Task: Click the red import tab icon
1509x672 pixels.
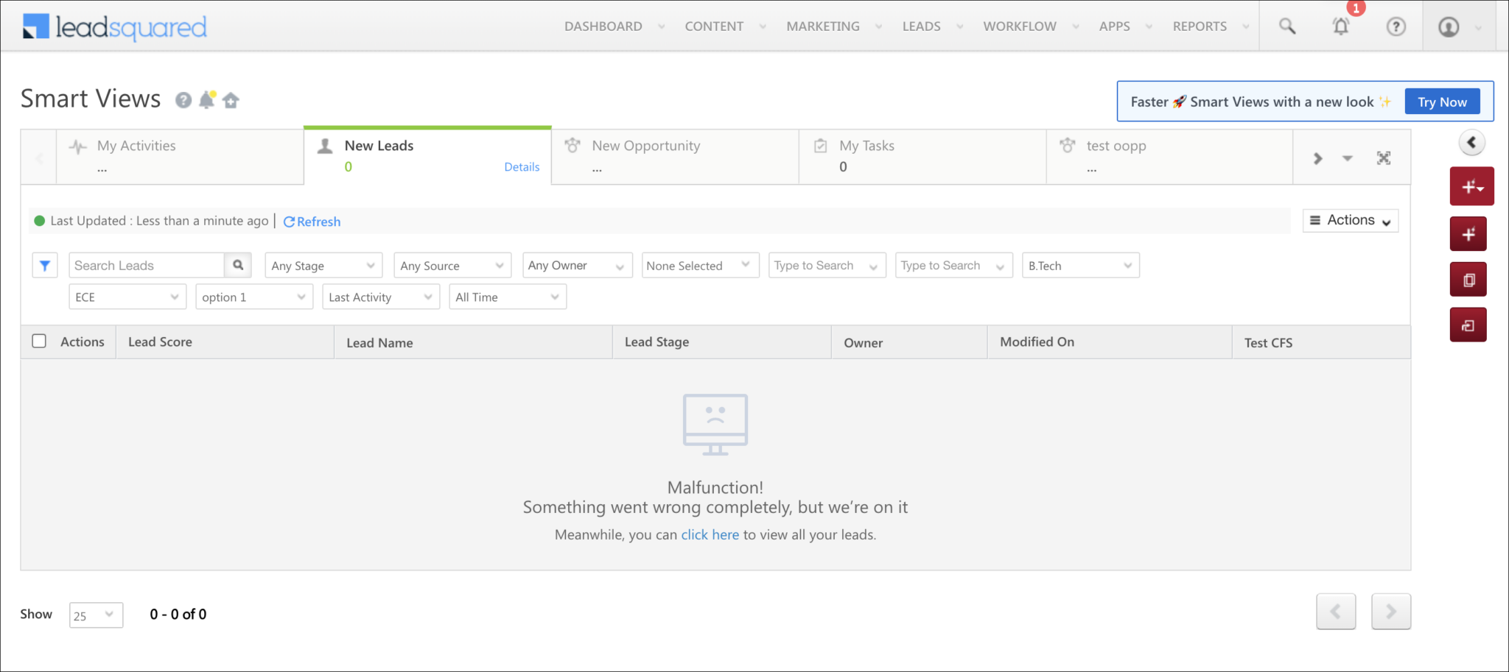Action: pyautogui.click(x=1468, y=325)
